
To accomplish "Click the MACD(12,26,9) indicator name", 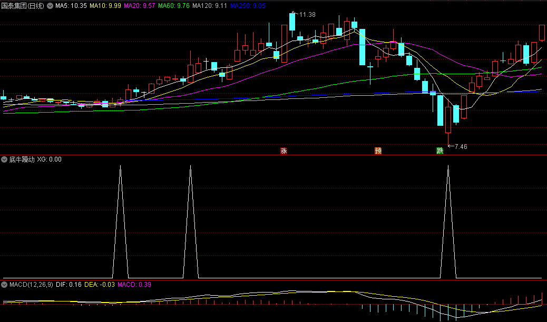I will point(31,285).
